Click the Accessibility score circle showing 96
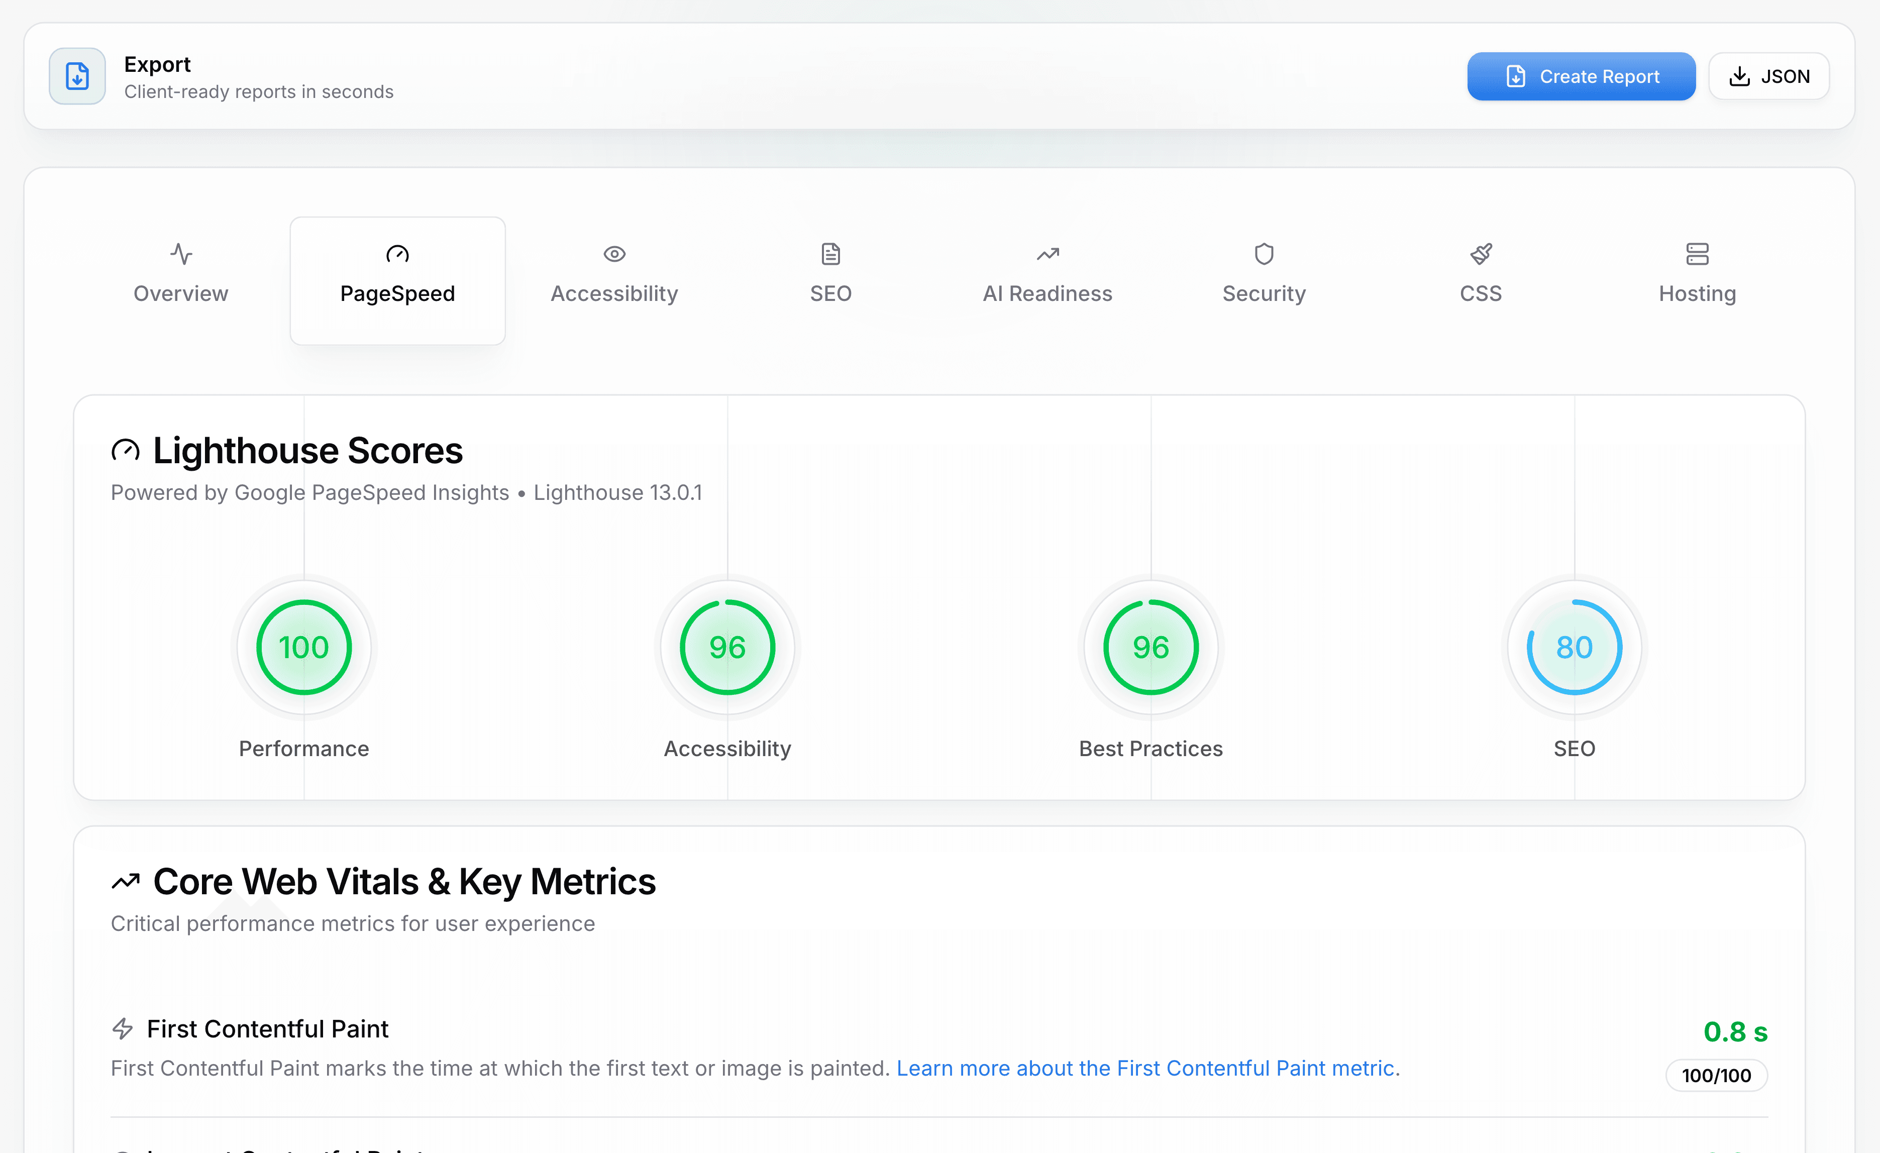The height and width of the screenshot is (1153, 1880). tap(727, 647)
